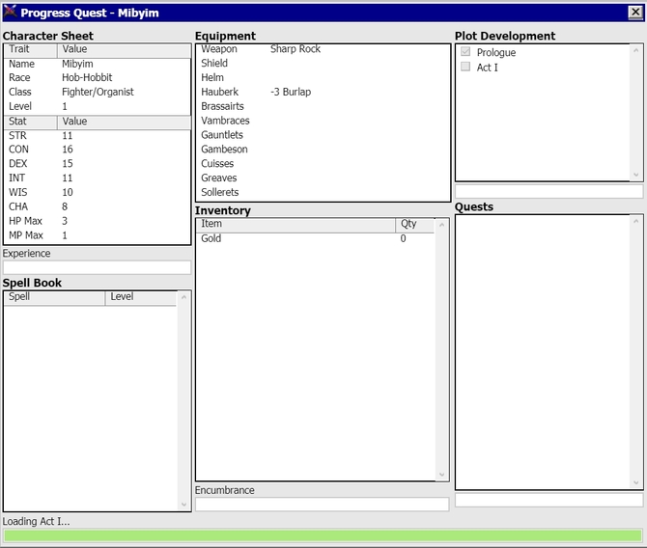Click the Qty column header
This screenshot has height=548, width=647.
[414, 225]
